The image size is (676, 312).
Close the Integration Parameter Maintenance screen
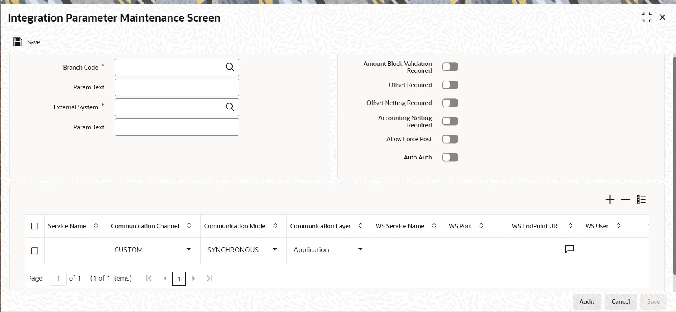[663, 17]
